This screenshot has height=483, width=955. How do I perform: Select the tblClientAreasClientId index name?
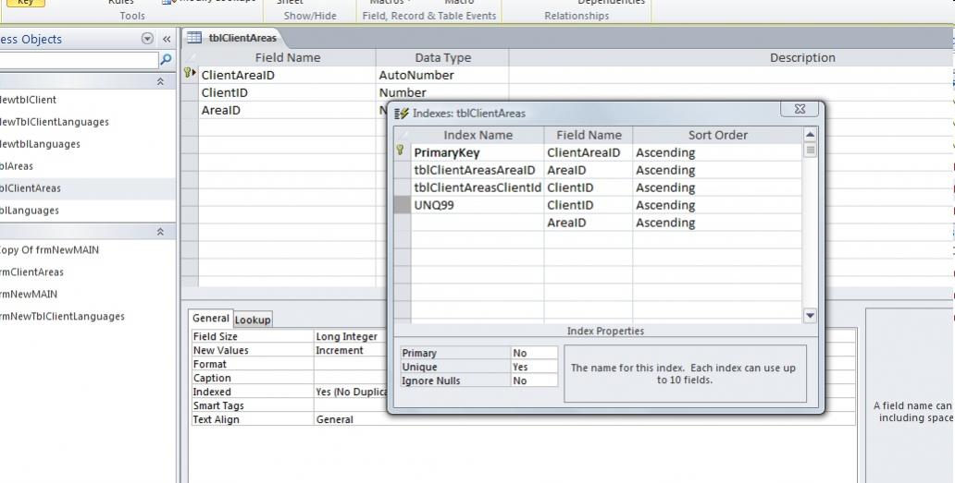pos(477,187)
